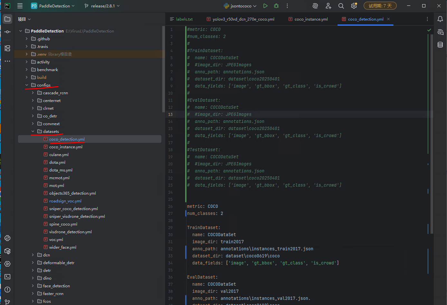The width and height of the screenshot is (447, 305).
Task: Open Git tool window
Action: 7,302
